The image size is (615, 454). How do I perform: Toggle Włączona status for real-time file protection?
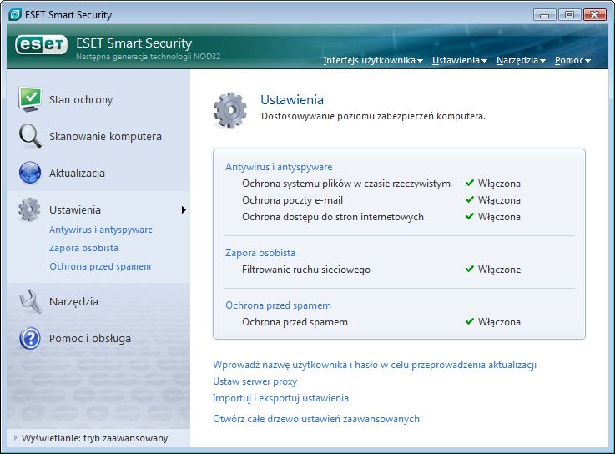click(x=499, y=184)
